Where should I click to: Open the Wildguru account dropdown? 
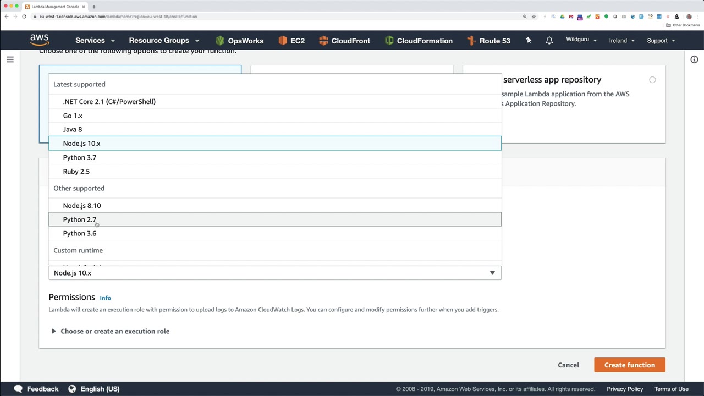coord(581,40)
